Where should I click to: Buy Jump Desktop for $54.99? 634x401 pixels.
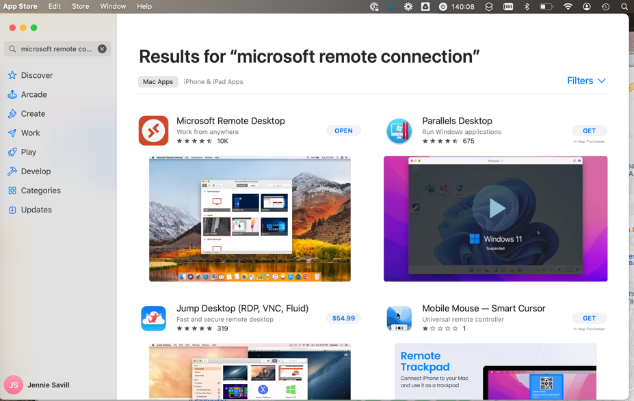pos(344,318)
